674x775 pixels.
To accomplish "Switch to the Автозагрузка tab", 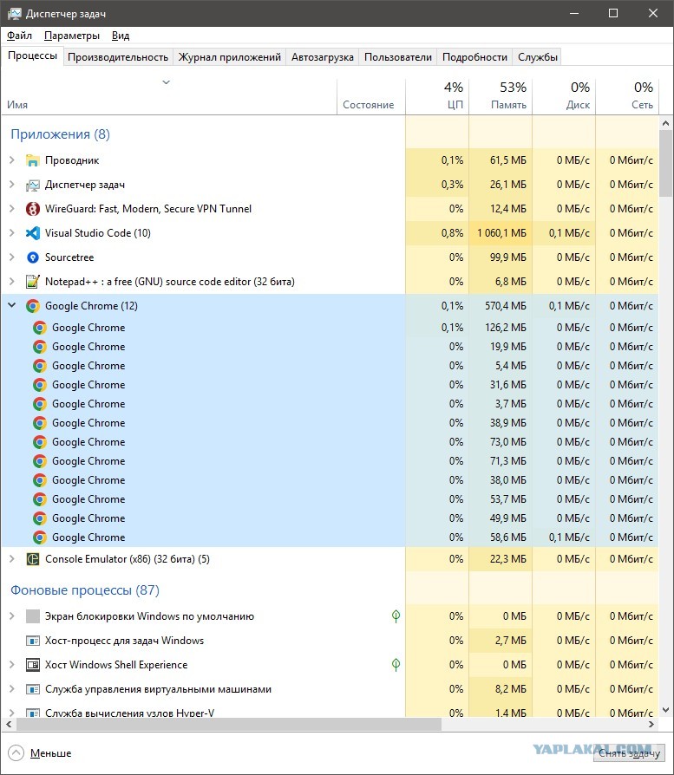I will [323, 57].
